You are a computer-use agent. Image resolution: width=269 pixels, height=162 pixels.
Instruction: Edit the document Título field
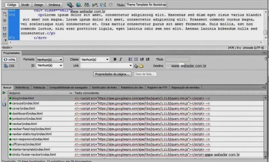point(146,5)
